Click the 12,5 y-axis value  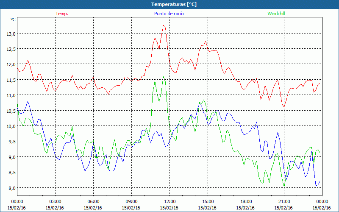tap(12, 49)
